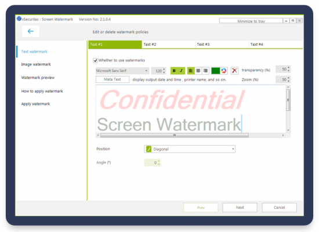
Task: Open the Microsoft Sans Serif font dropdown
Action: click(x=122, y=71)
